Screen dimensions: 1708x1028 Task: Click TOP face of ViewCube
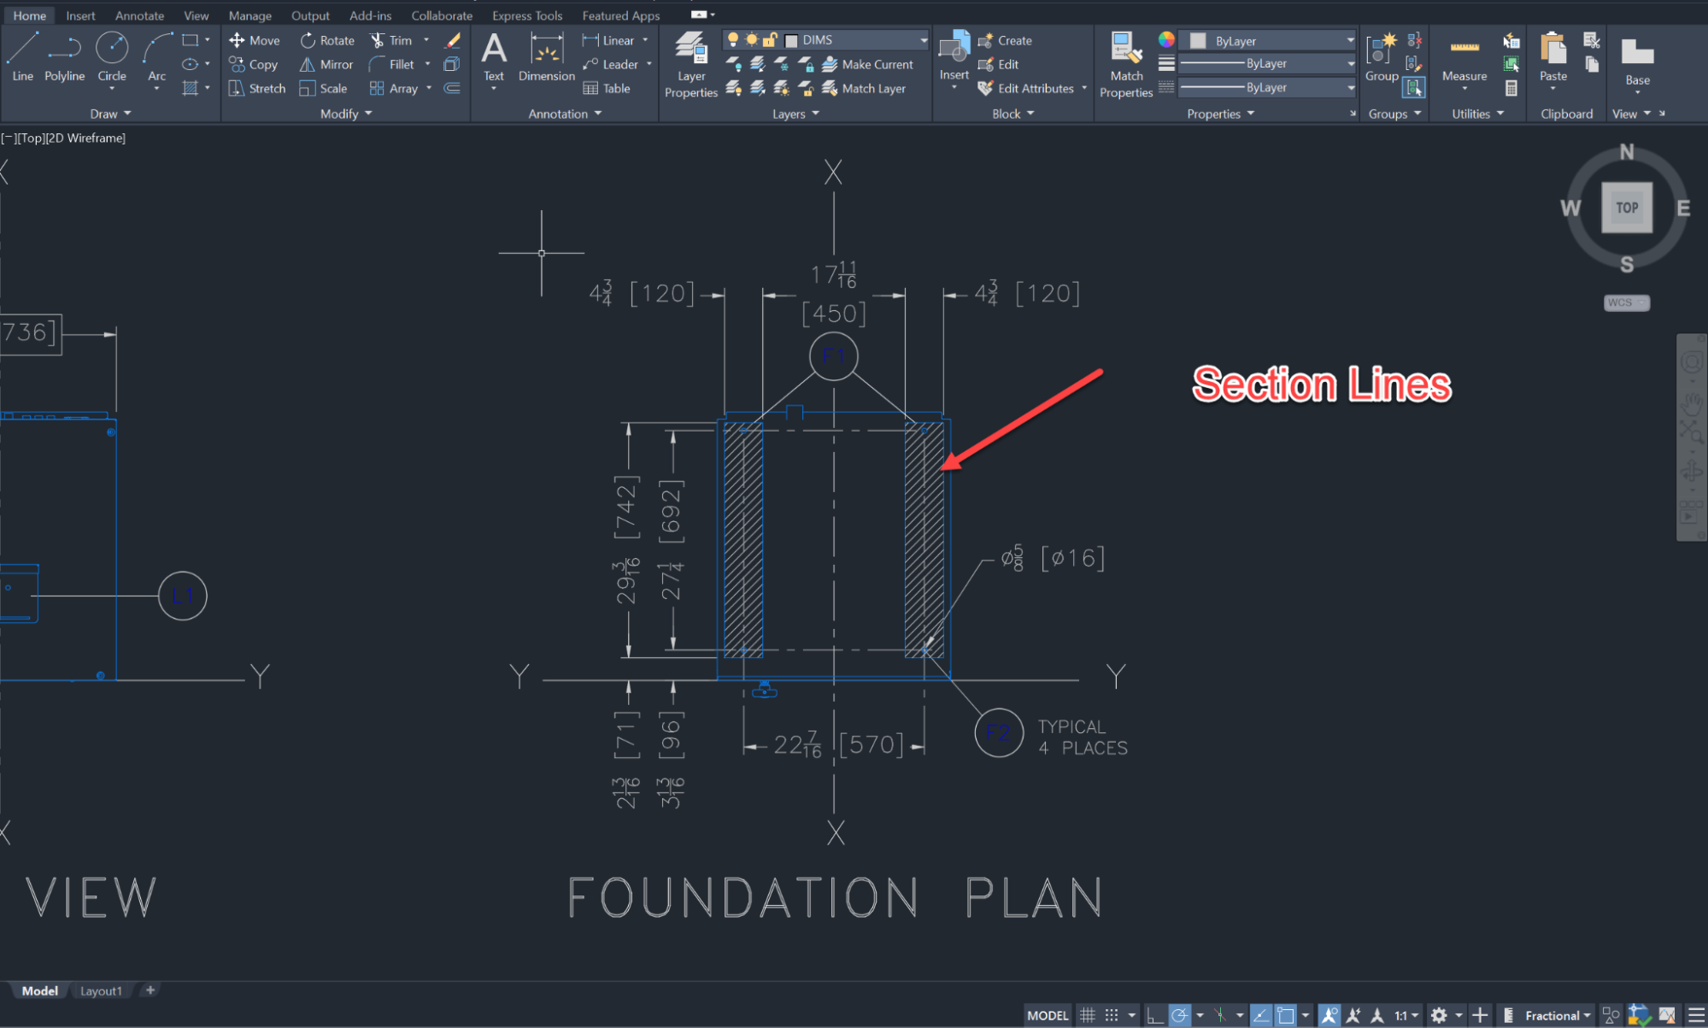(x=1627, y=208)
